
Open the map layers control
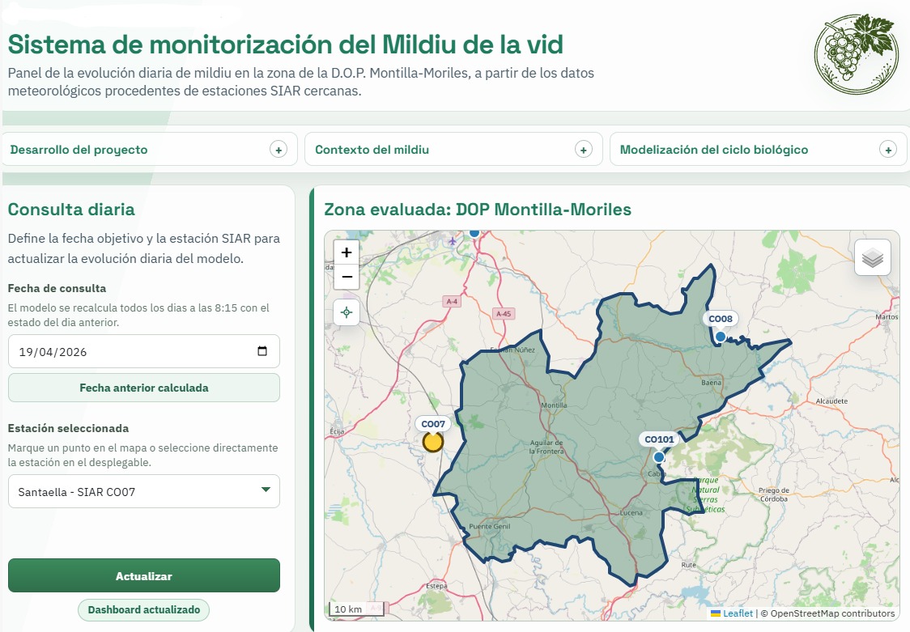click(x=872, y=257)
